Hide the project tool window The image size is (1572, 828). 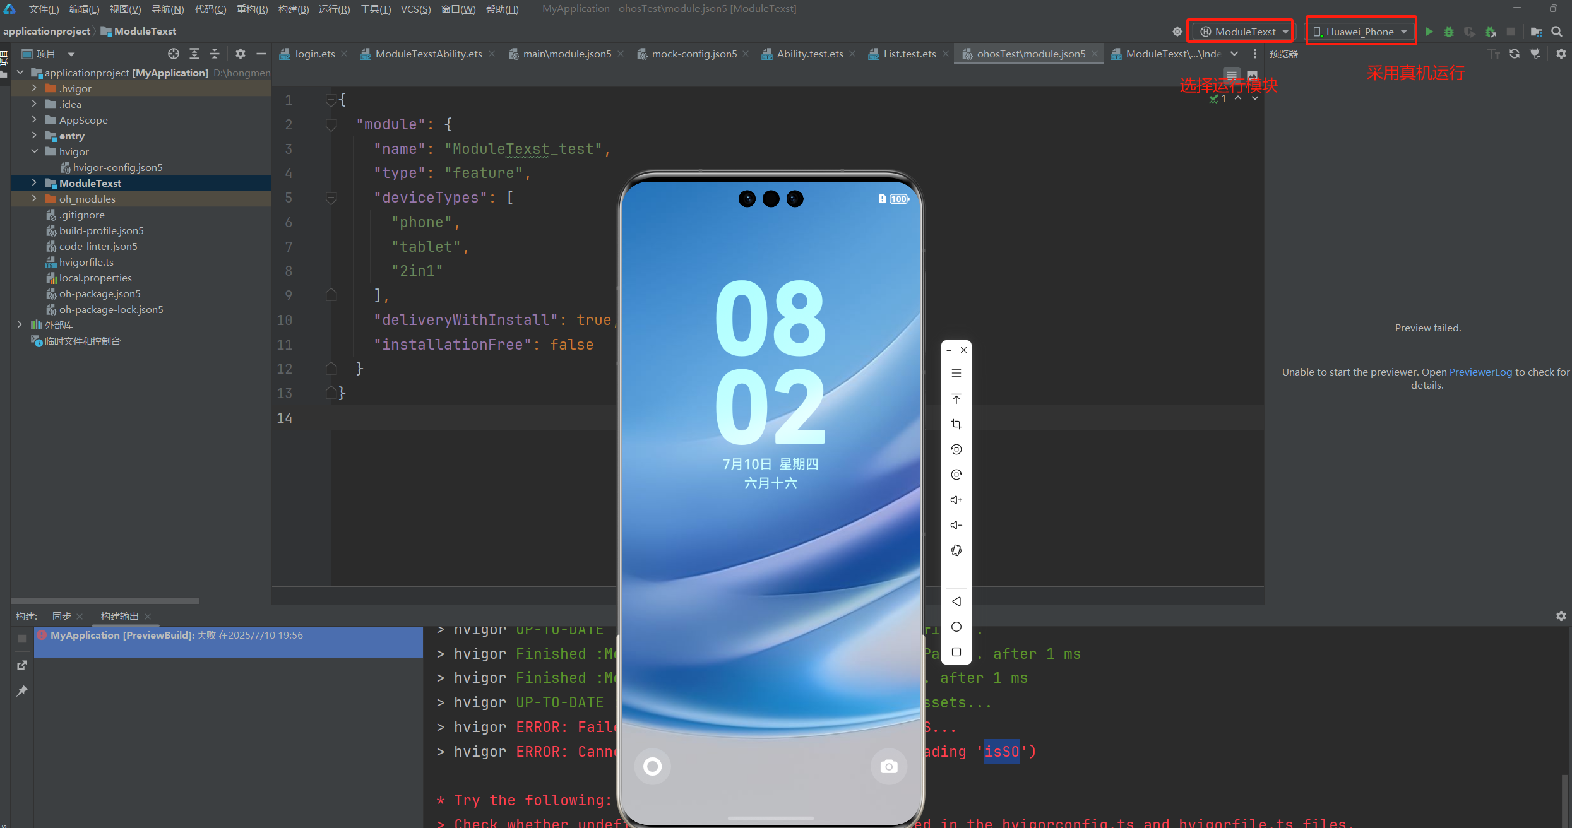tap(261, 54)
